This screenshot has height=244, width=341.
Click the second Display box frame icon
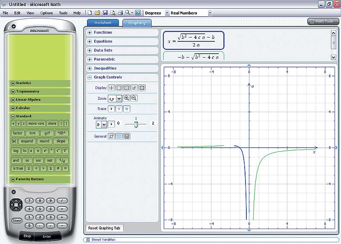(119, 88)
